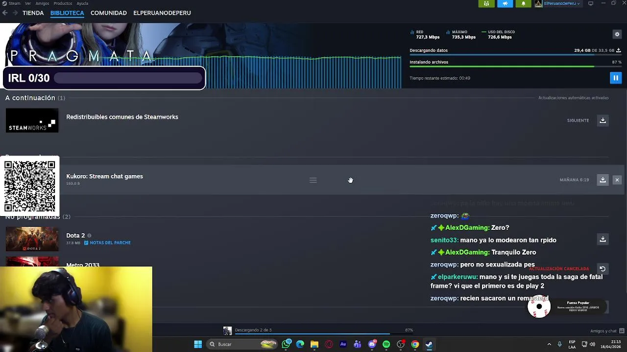Open the ELPERUANODEPERU profile tab
The height and width of the screenshot is (352, 627).
[x=162, y=13]
